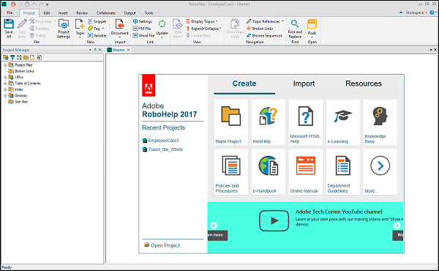This screenshot has height=271, width=439.
Task: Choose the WebHelp project type
Action: click(269, 122)
